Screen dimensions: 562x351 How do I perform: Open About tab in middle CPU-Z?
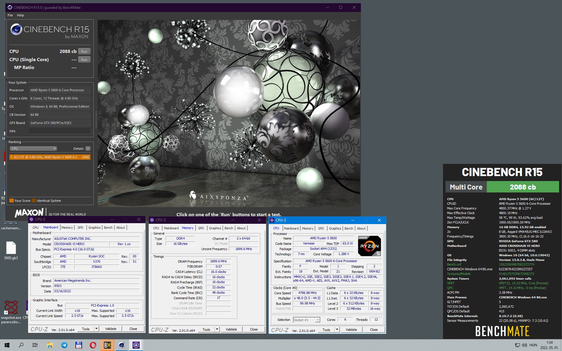[241, 228]
